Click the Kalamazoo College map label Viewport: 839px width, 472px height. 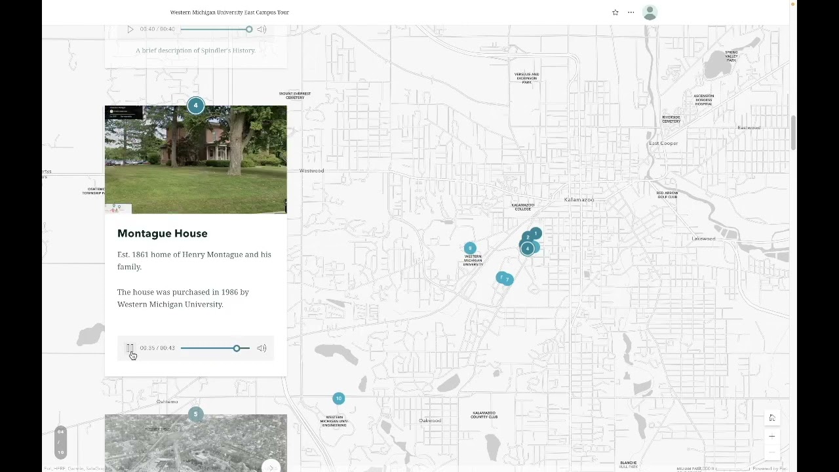point(523,206)
